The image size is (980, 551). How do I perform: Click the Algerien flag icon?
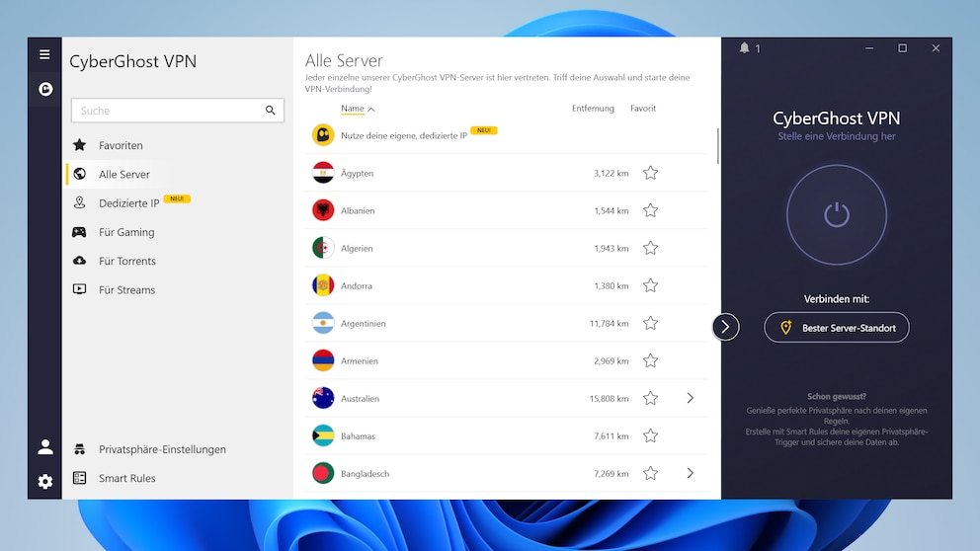(x=323, y=248)
